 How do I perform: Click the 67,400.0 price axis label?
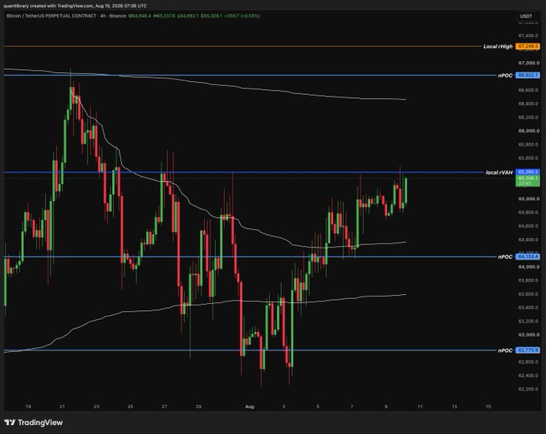click(x=528, y=36)
